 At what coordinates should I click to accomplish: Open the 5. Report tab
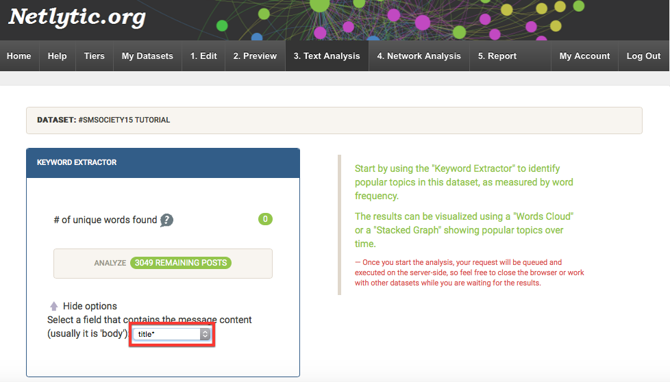coord(497,56)
